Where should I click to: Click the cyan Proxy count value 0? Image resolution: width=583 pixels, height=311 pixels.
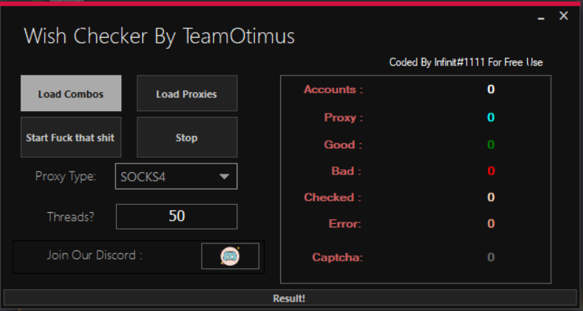491,118
